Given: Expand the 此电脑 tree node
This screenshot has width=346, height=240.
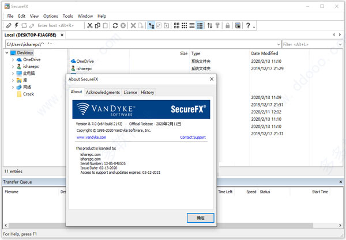Looking at the screenshot, I should (x=13, y=73).
